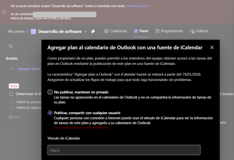Click the Ámbito bucket header

tap(12, 58)
